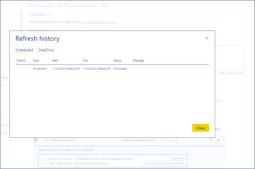The height and width of the screenshot is (169, 255).
Task: Open the View dataset link
Action: pyautogui.click(x=38, y=14)
